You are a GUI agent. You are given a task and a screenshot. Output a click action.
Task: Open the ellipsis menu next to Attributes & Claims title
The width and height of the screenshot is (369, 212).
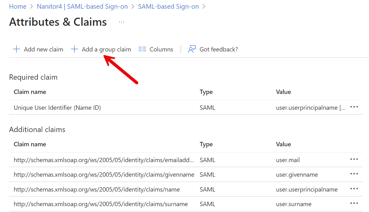point(122,22)
